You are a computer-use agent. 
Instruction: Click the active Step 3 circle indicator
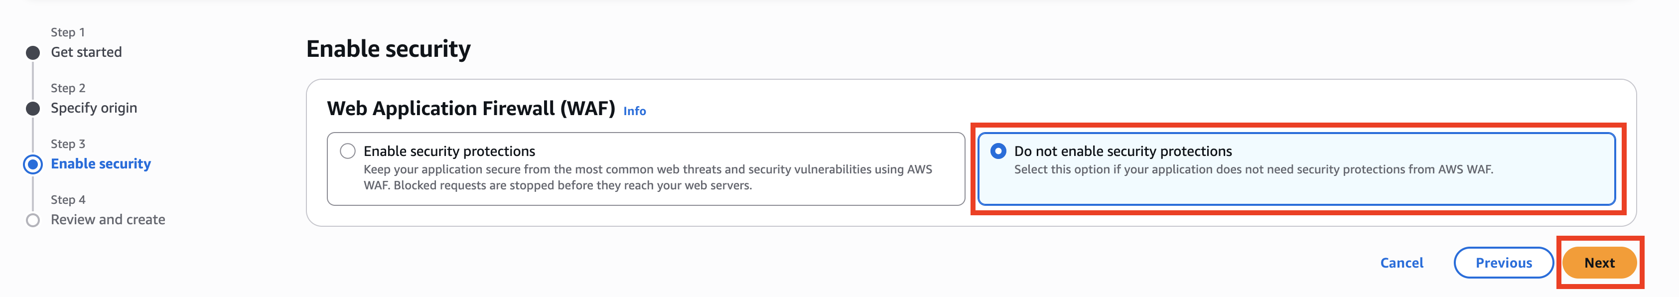pos(32,164)
